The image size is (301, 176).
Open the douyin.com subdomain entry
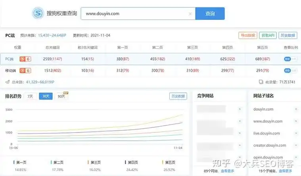tap(263, 109)
